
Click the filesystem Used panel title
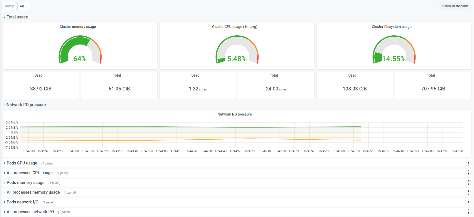[352, 75]
